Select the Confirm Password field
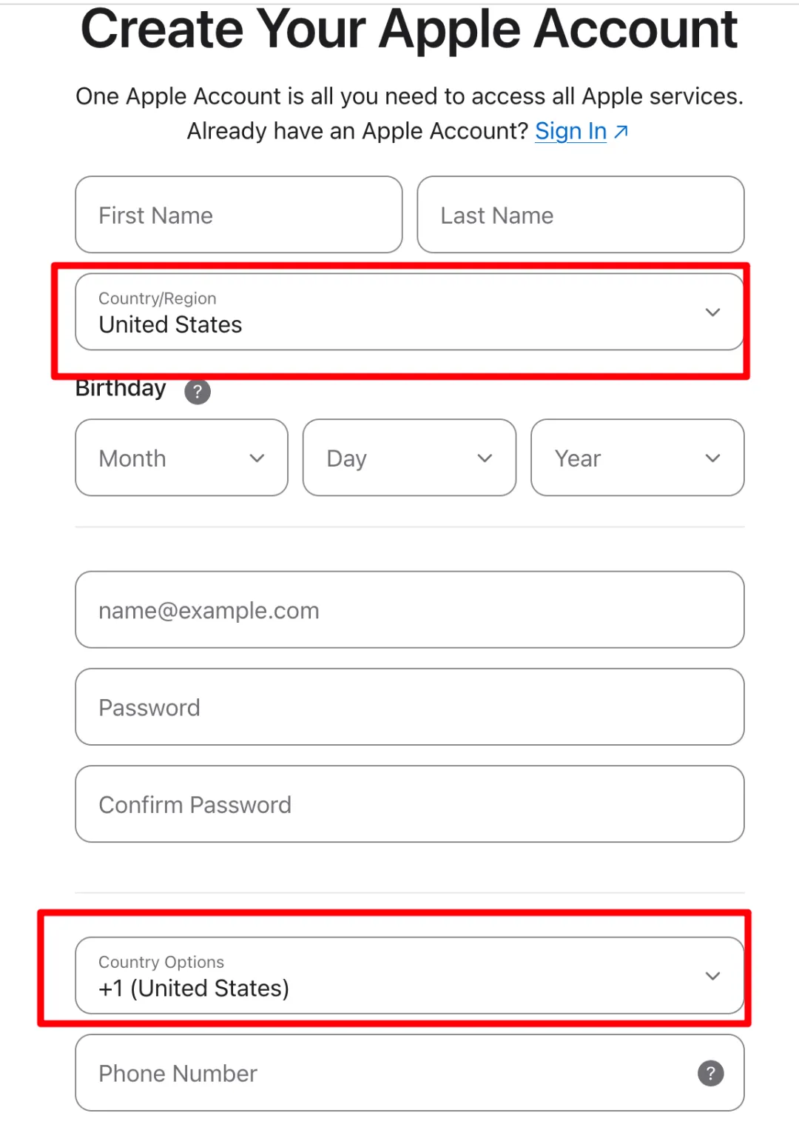 tap(410, 804)
